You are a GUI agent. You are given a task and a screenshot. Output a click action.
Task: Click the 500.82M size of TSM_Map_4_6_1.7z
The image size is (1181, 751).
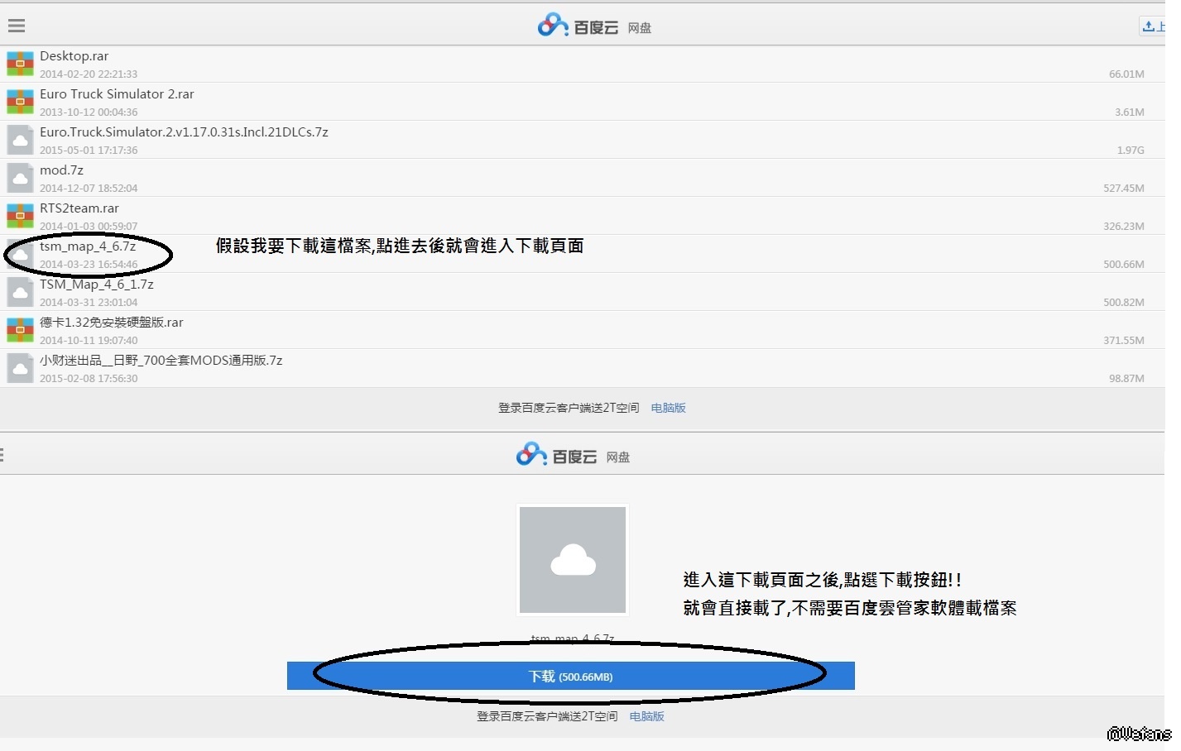(1124, 303)
